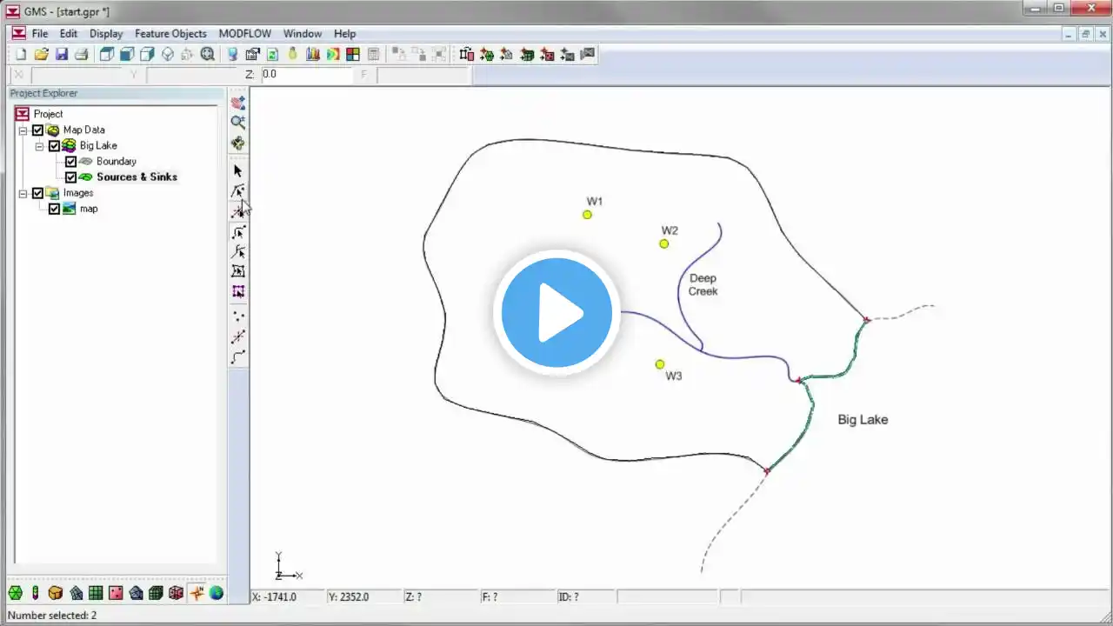This screenshot has width=1113, height=626.
Task: Toggle the map image checkbox
Action: click(x=54, y=209)
